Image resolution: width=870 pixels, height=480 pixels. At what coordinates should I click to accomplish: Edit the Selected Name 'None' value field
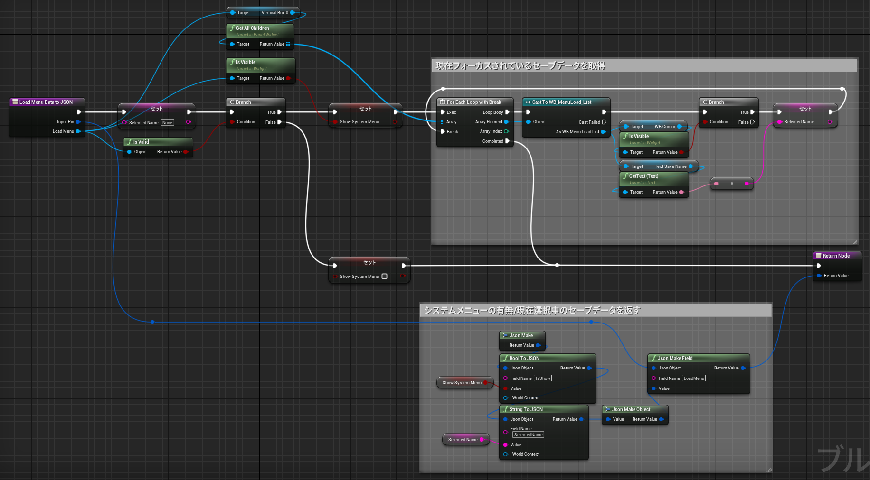click(x=167, y=123)
